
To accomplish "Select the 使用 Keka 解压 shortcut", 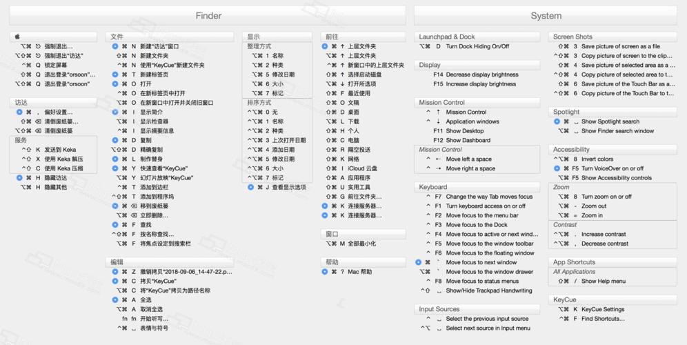I will 53,159.
